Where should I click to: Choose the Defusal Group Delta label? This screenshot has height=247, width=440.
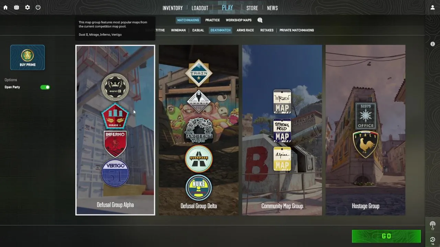click(199, 206)
